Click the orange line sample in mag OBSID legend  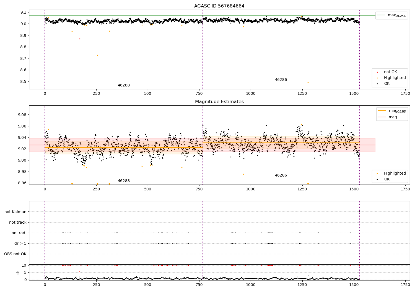(382, 111)
